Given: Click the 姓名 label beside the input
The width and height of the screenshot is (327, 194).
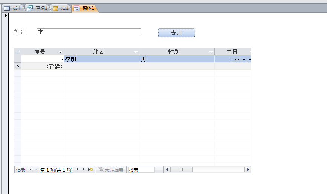Looking at the screenshot, I should pos(20,32).
